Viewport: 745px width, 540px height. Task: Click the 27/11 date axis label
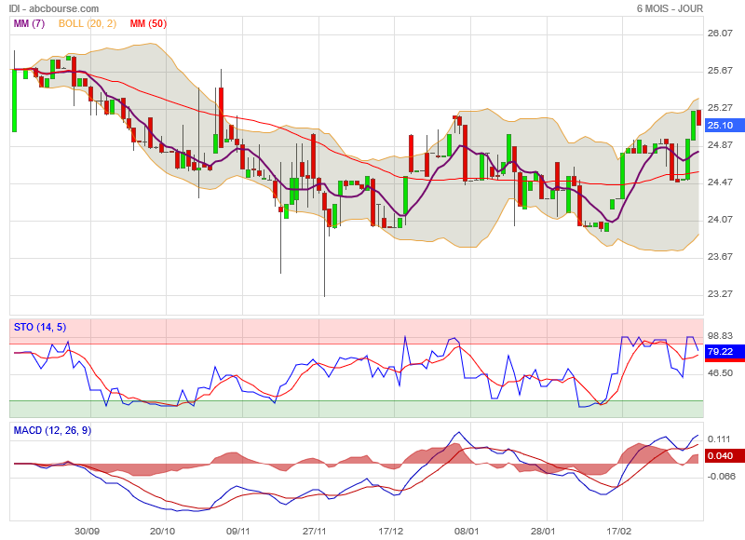[315, 532]
